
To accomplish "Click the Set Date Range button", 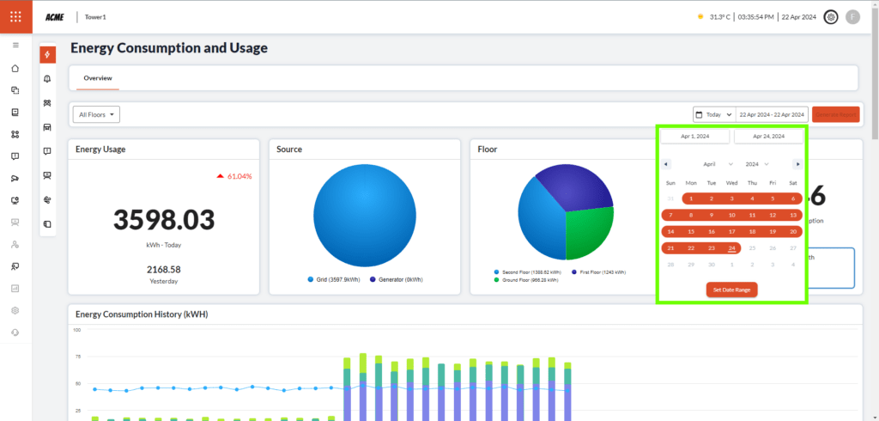I will tap(731, 290).
